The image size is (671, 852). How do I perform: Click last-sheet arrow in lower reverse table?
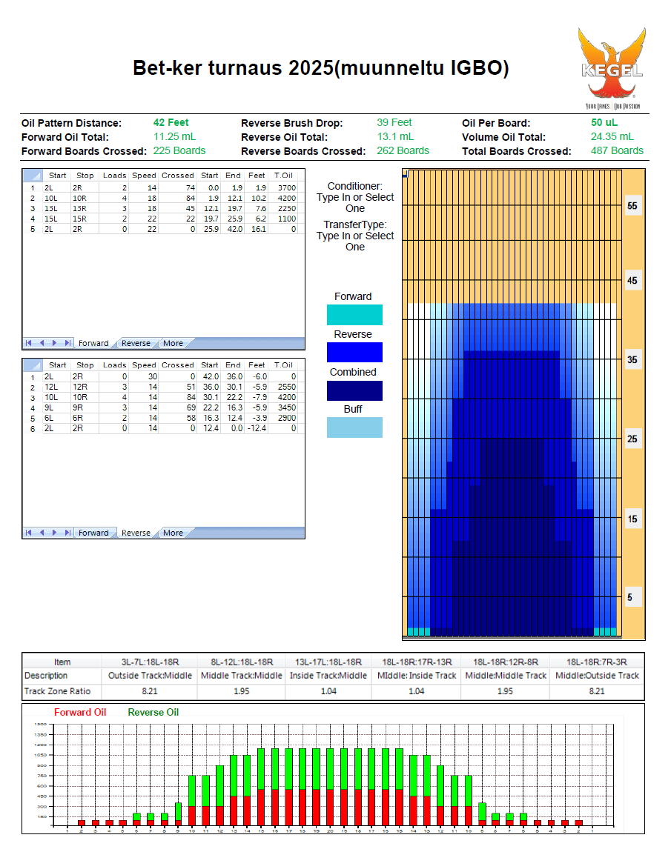tap(67, 533)
